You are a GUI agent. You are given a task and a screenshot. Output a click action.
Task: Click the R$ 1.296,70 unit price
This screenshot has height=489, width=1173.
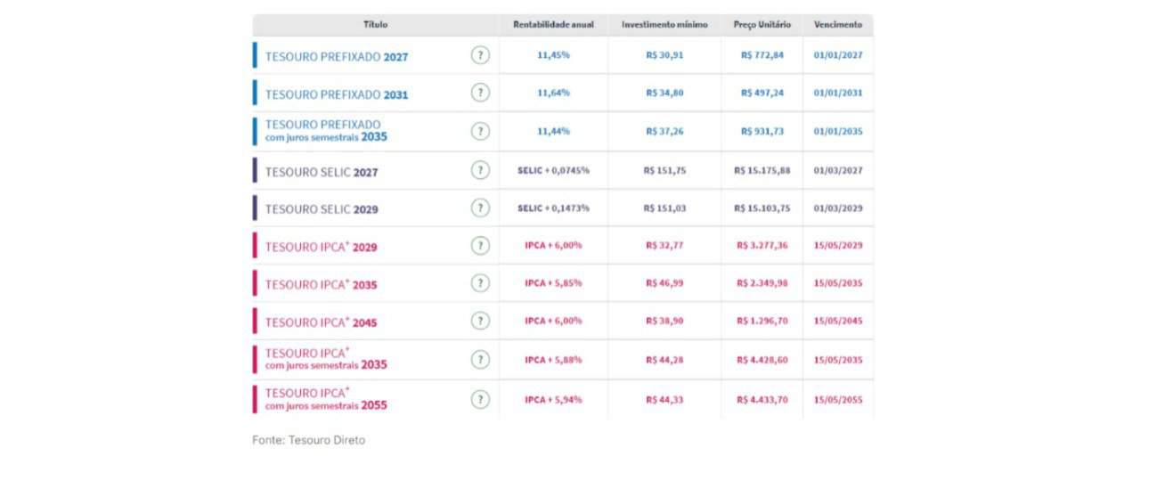[762, 321]
